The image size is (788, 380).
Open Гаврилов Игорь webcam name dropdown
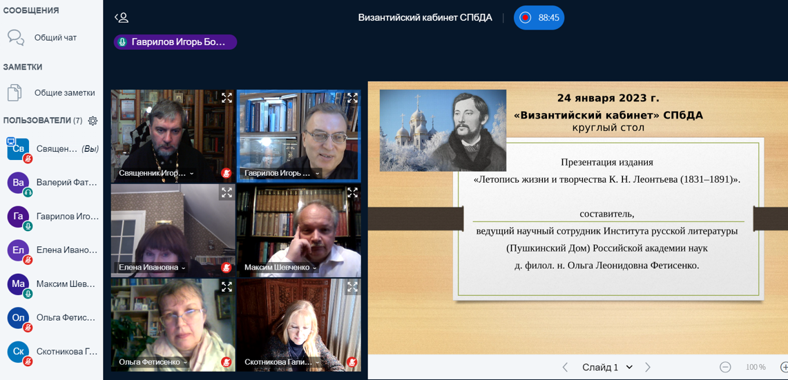[282, 173]
